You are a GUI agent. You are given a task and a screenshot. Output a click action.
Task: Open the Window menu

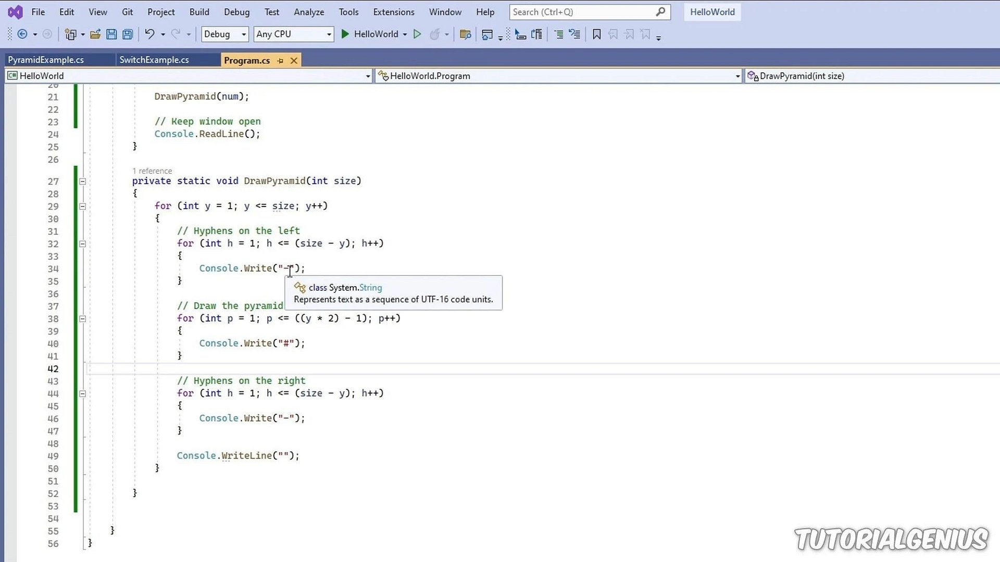click(x=445, y=12)
